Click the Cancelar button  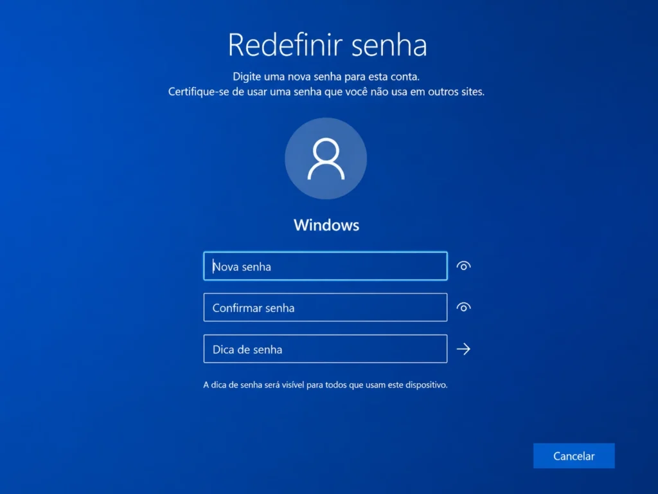coord(574,456)
